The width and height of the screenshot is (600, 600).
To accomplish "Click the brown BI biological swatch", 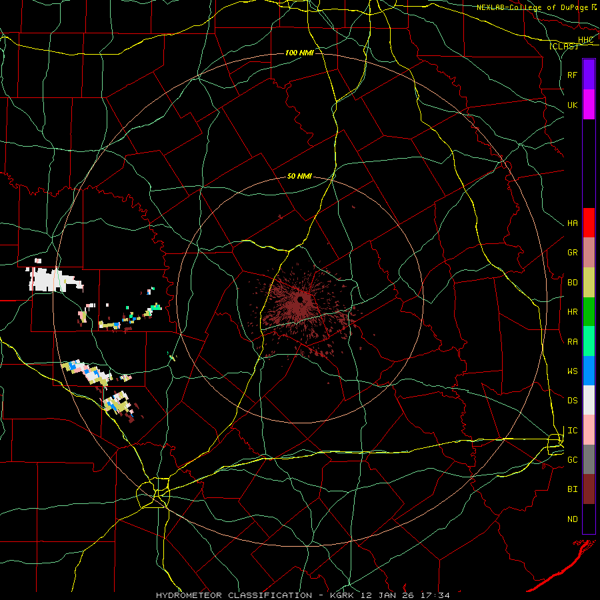I will [589, 489].
